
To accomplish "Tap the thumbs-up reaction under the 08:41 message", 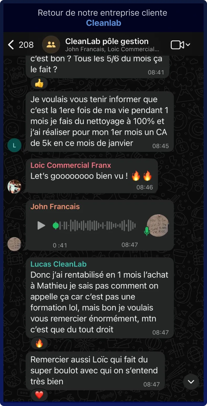I will (39, 83).
